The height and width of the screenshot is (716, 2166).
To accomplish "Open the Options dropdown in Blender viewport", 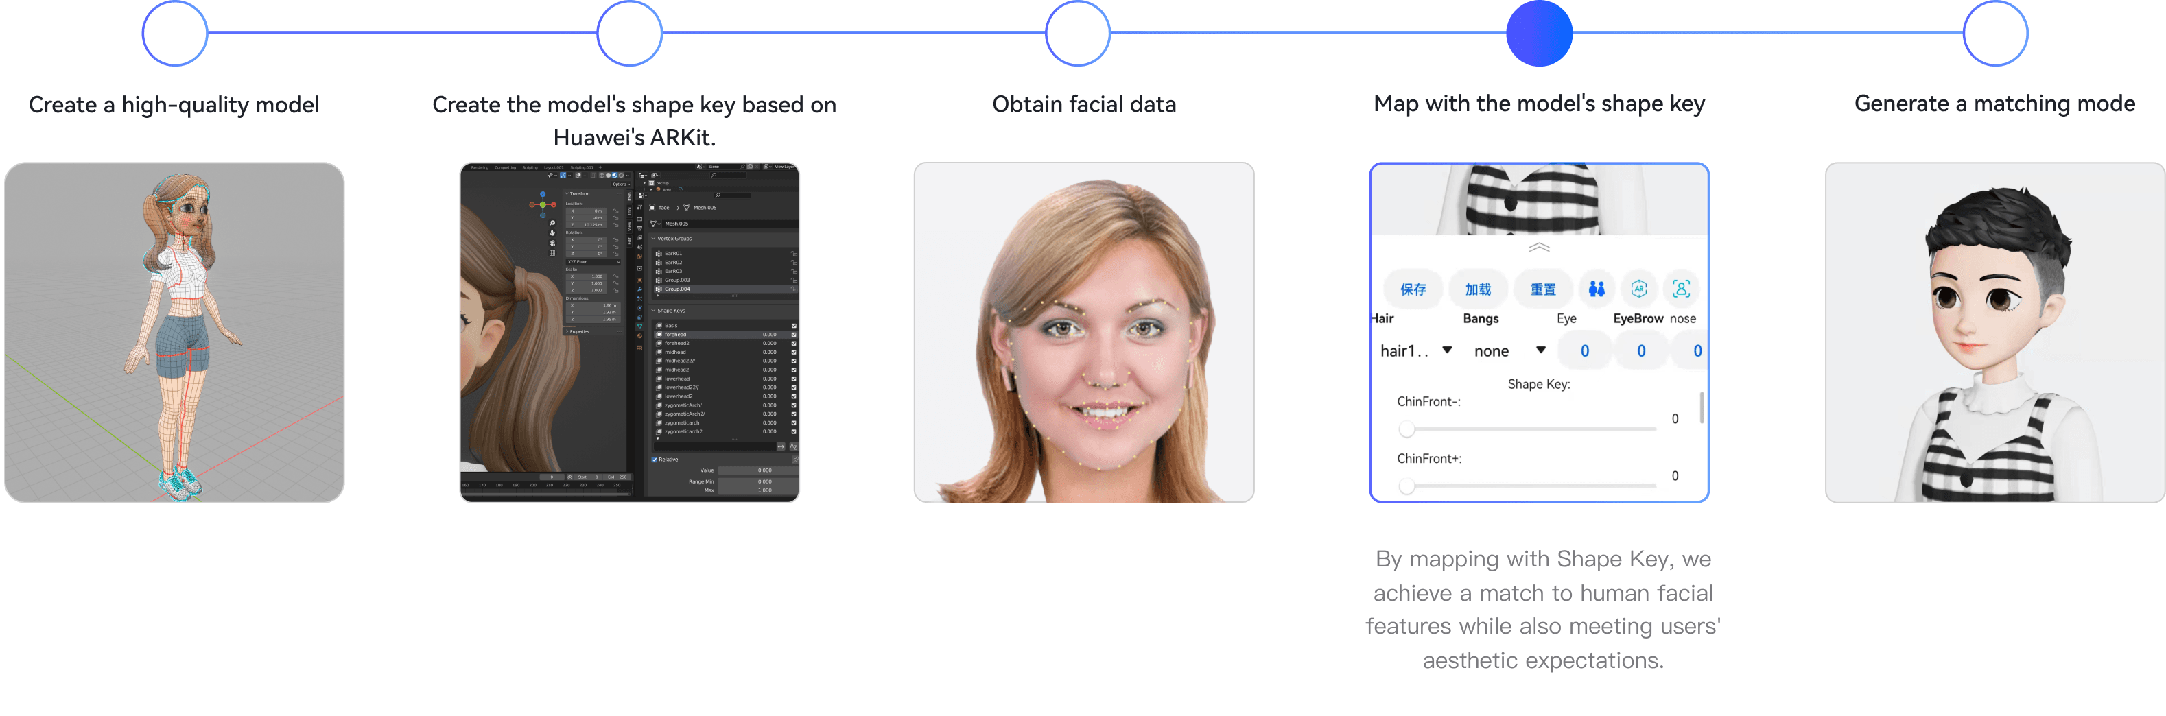I will [x=620, y=184].
